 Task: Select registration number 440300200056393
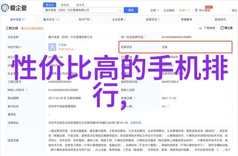[60, 82]
